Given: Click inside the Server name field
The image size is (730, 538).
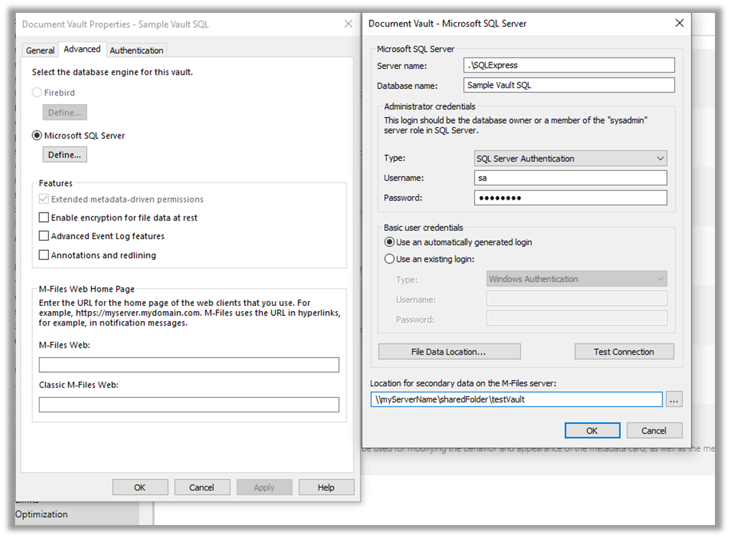Looking at the screenshot, I should click(x=568, y=65).
